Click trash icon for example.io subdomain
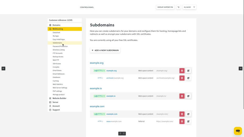This screenshot has height=137, width=244. click(x=182, y=96)
